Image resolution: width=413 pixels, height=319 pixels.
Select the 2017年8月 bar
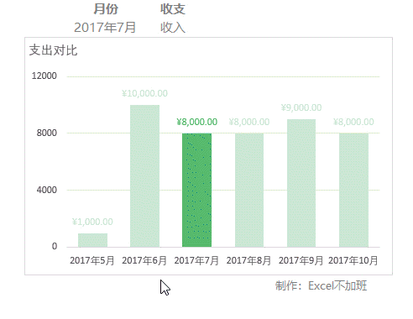[249, 190]
